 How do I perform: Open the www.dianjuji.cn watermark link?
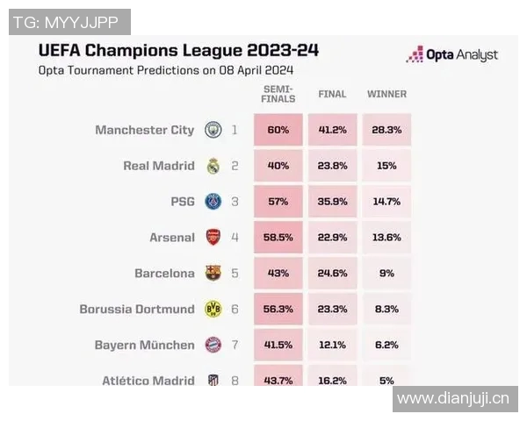453,399
